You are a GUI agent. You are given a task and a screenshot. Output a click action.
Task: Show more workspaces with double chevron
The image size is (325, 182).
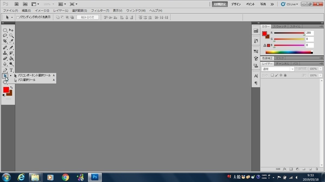click(x=272, y=4)
